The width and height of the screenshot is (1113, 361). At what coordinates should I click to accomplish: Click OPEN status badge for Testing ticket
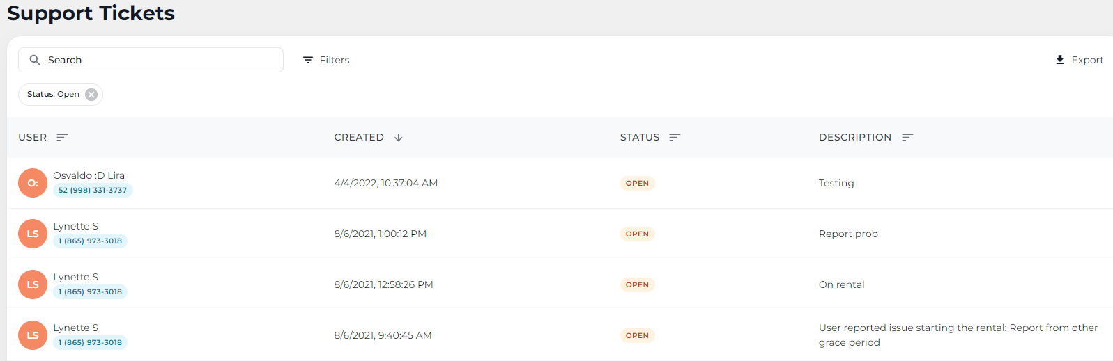click(637, 183)
